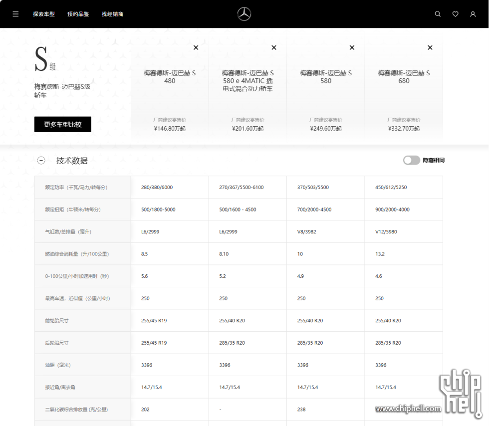Click 额定扭矩 row label
Image resolution: width=489 pixels, height=426 pixels.
point(73,210)
